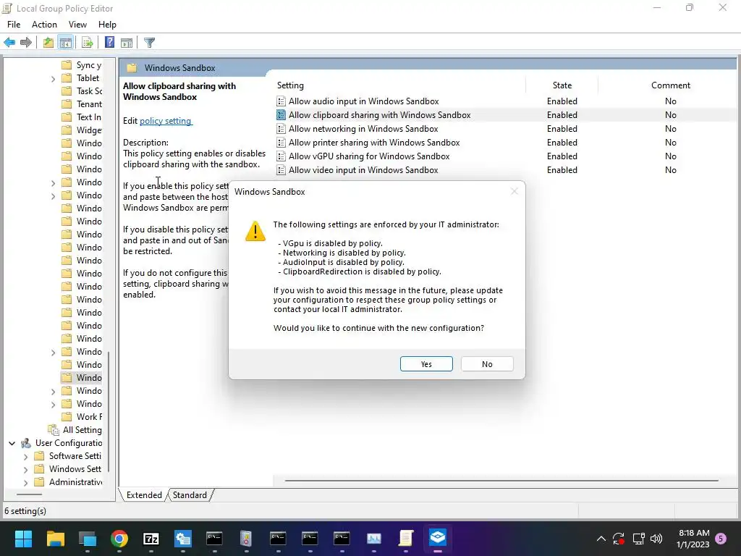The width and height of the screenshot is (741, 556).
Task: Click the policy icon beside Allow printer sharing
Action: [x=281, y=143]
